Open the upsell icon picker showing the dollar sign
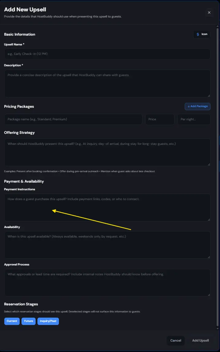This screenshot has width=220, height=352. click(x=202, y=34)
